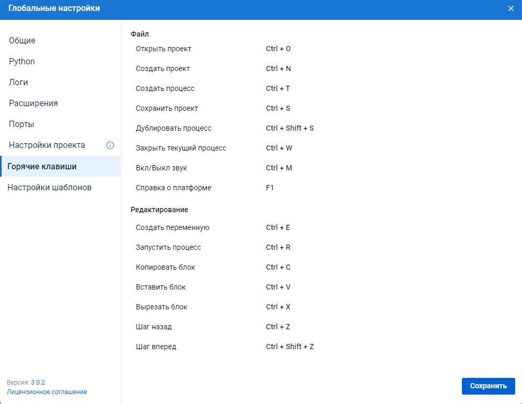Screen dimensions: 522x404
Task: Click the Запустить процесс row label
Action: pos(168,247)
